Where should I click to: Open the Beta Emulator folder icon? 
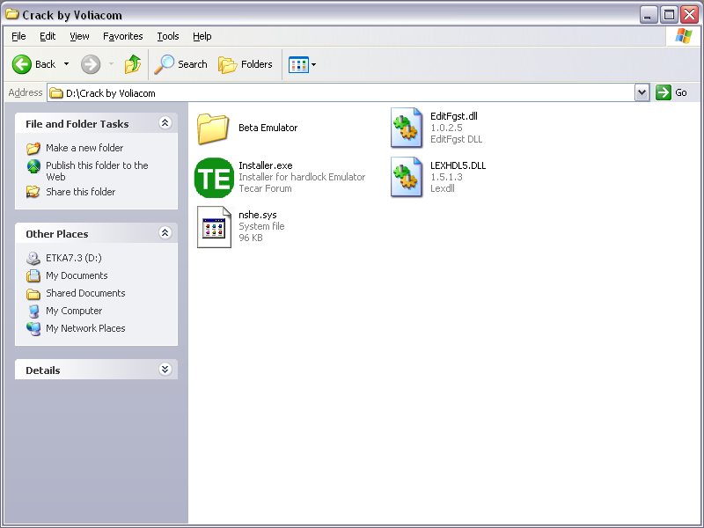[213, 128]
